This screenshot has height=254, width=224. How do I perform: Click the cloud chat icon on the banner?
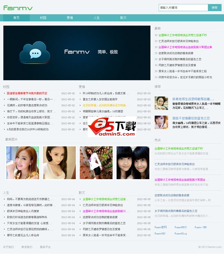35,53
